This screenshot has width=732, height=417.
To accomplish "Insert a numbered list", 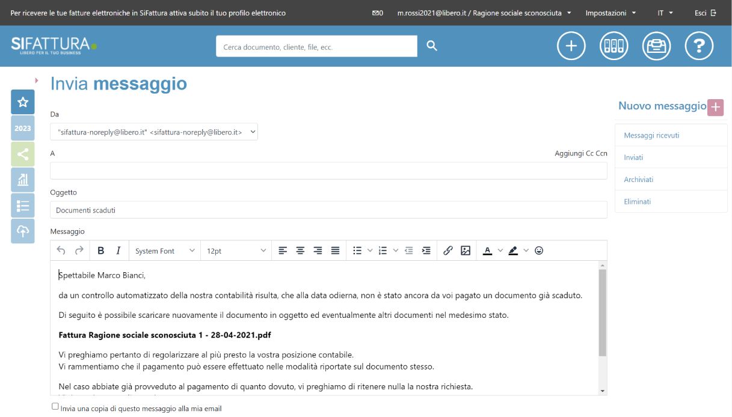I will [x=383, y=251].
